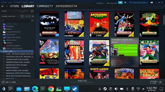Open Bluetooth tray icon
165x92 pixels.
[x=127, y=89]
